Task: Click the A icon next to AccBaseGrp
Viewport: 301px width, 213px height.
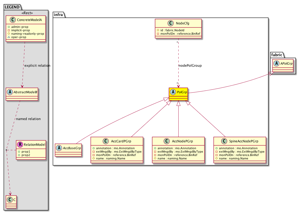Action: [x=59, y=148]
